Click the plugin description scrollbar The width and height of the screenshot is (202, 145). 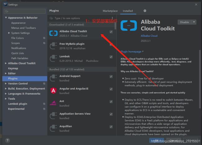click(x=200, y=79)
